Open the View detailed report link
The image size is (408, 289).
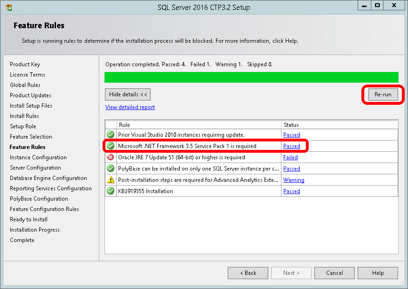point(130,107)
